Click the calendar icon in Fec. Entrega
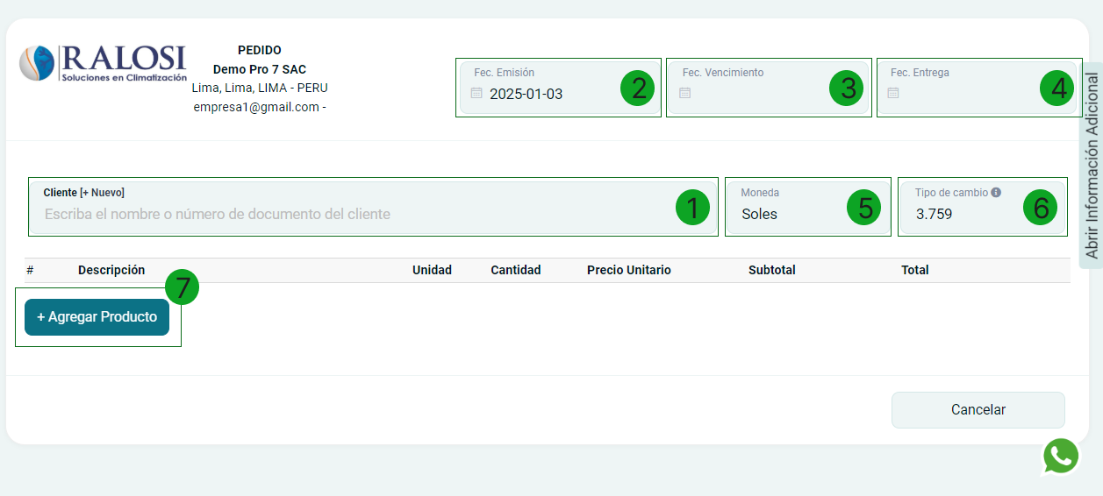This screenshot has width=1103, height=496. (893, 93)
